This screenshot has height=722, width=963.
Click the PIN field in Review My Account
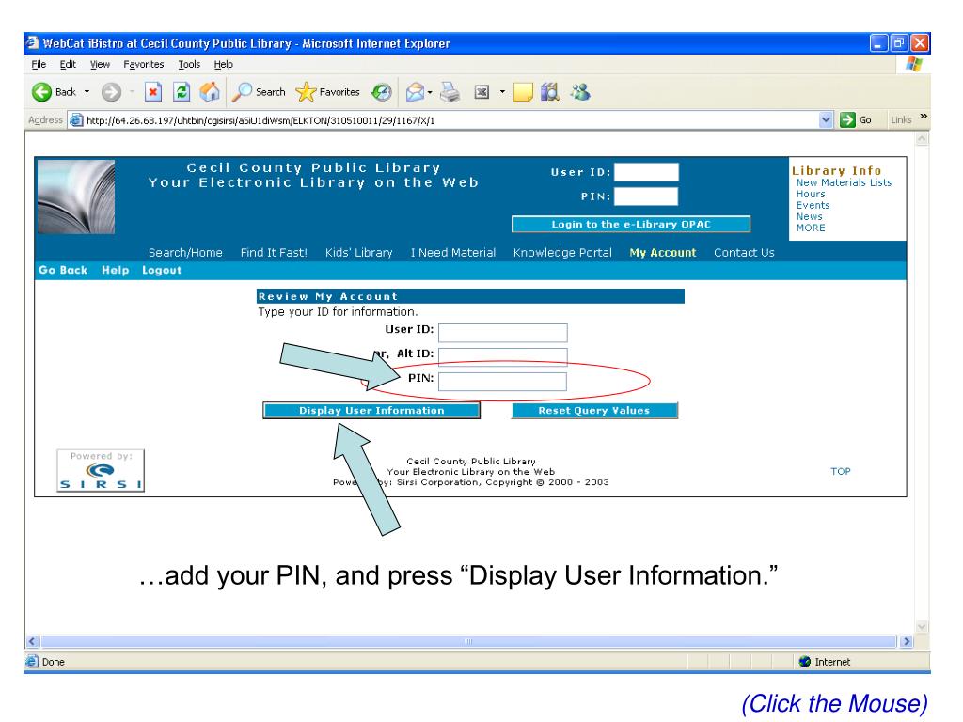tap(502, 382)
